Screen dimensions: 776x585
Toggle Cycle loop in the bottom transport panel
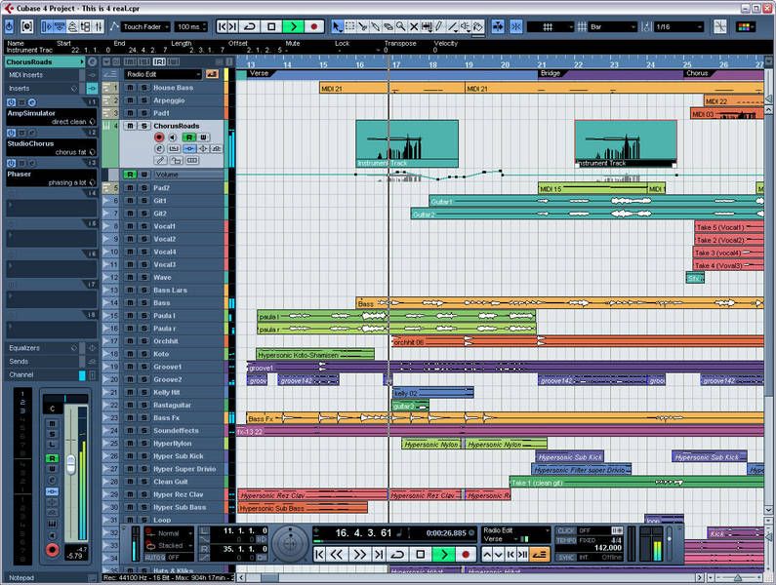tap(398, 554)
